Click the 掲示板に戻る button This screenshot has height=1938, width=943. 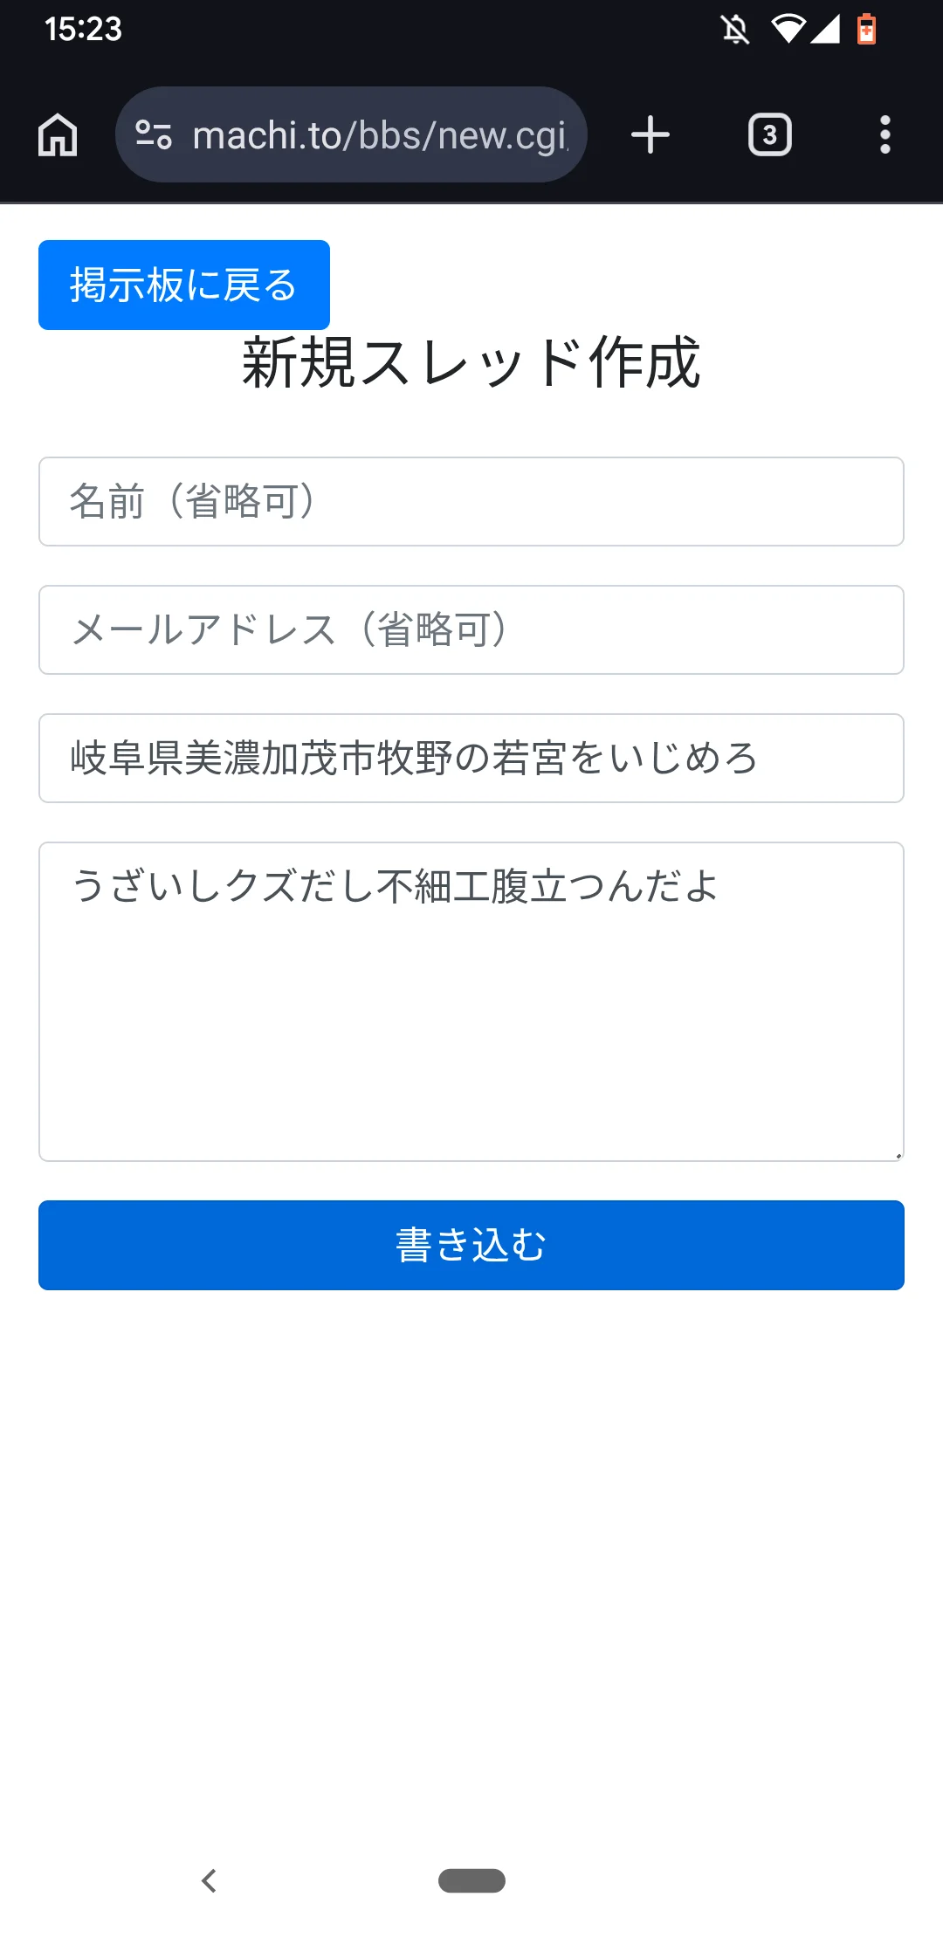tap(184, 285)
